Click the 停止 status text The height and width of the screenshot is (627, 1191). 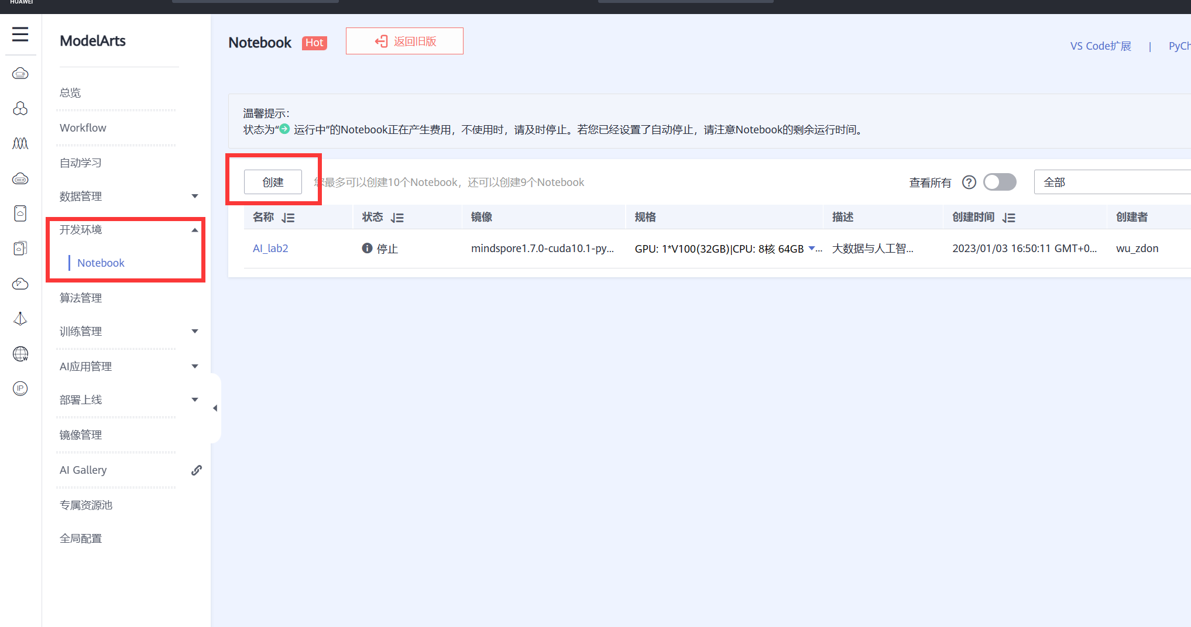coord(387,249)
